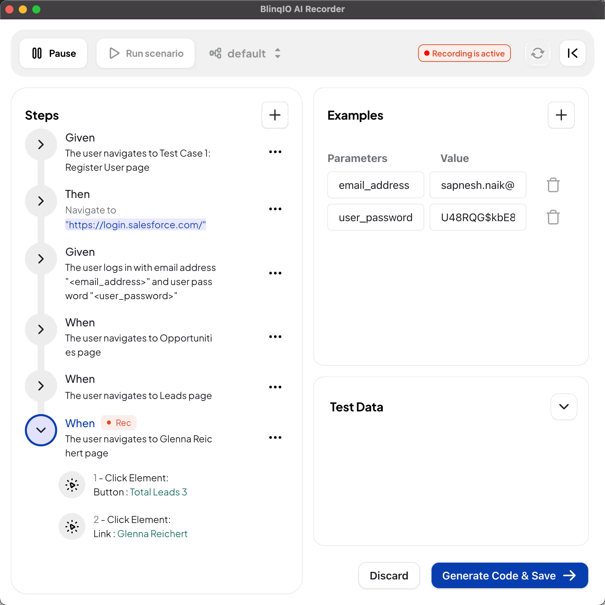The height and width of the screenshot is (605, 605).
Task: Click the Discard button
Action: tap(389, 575)
